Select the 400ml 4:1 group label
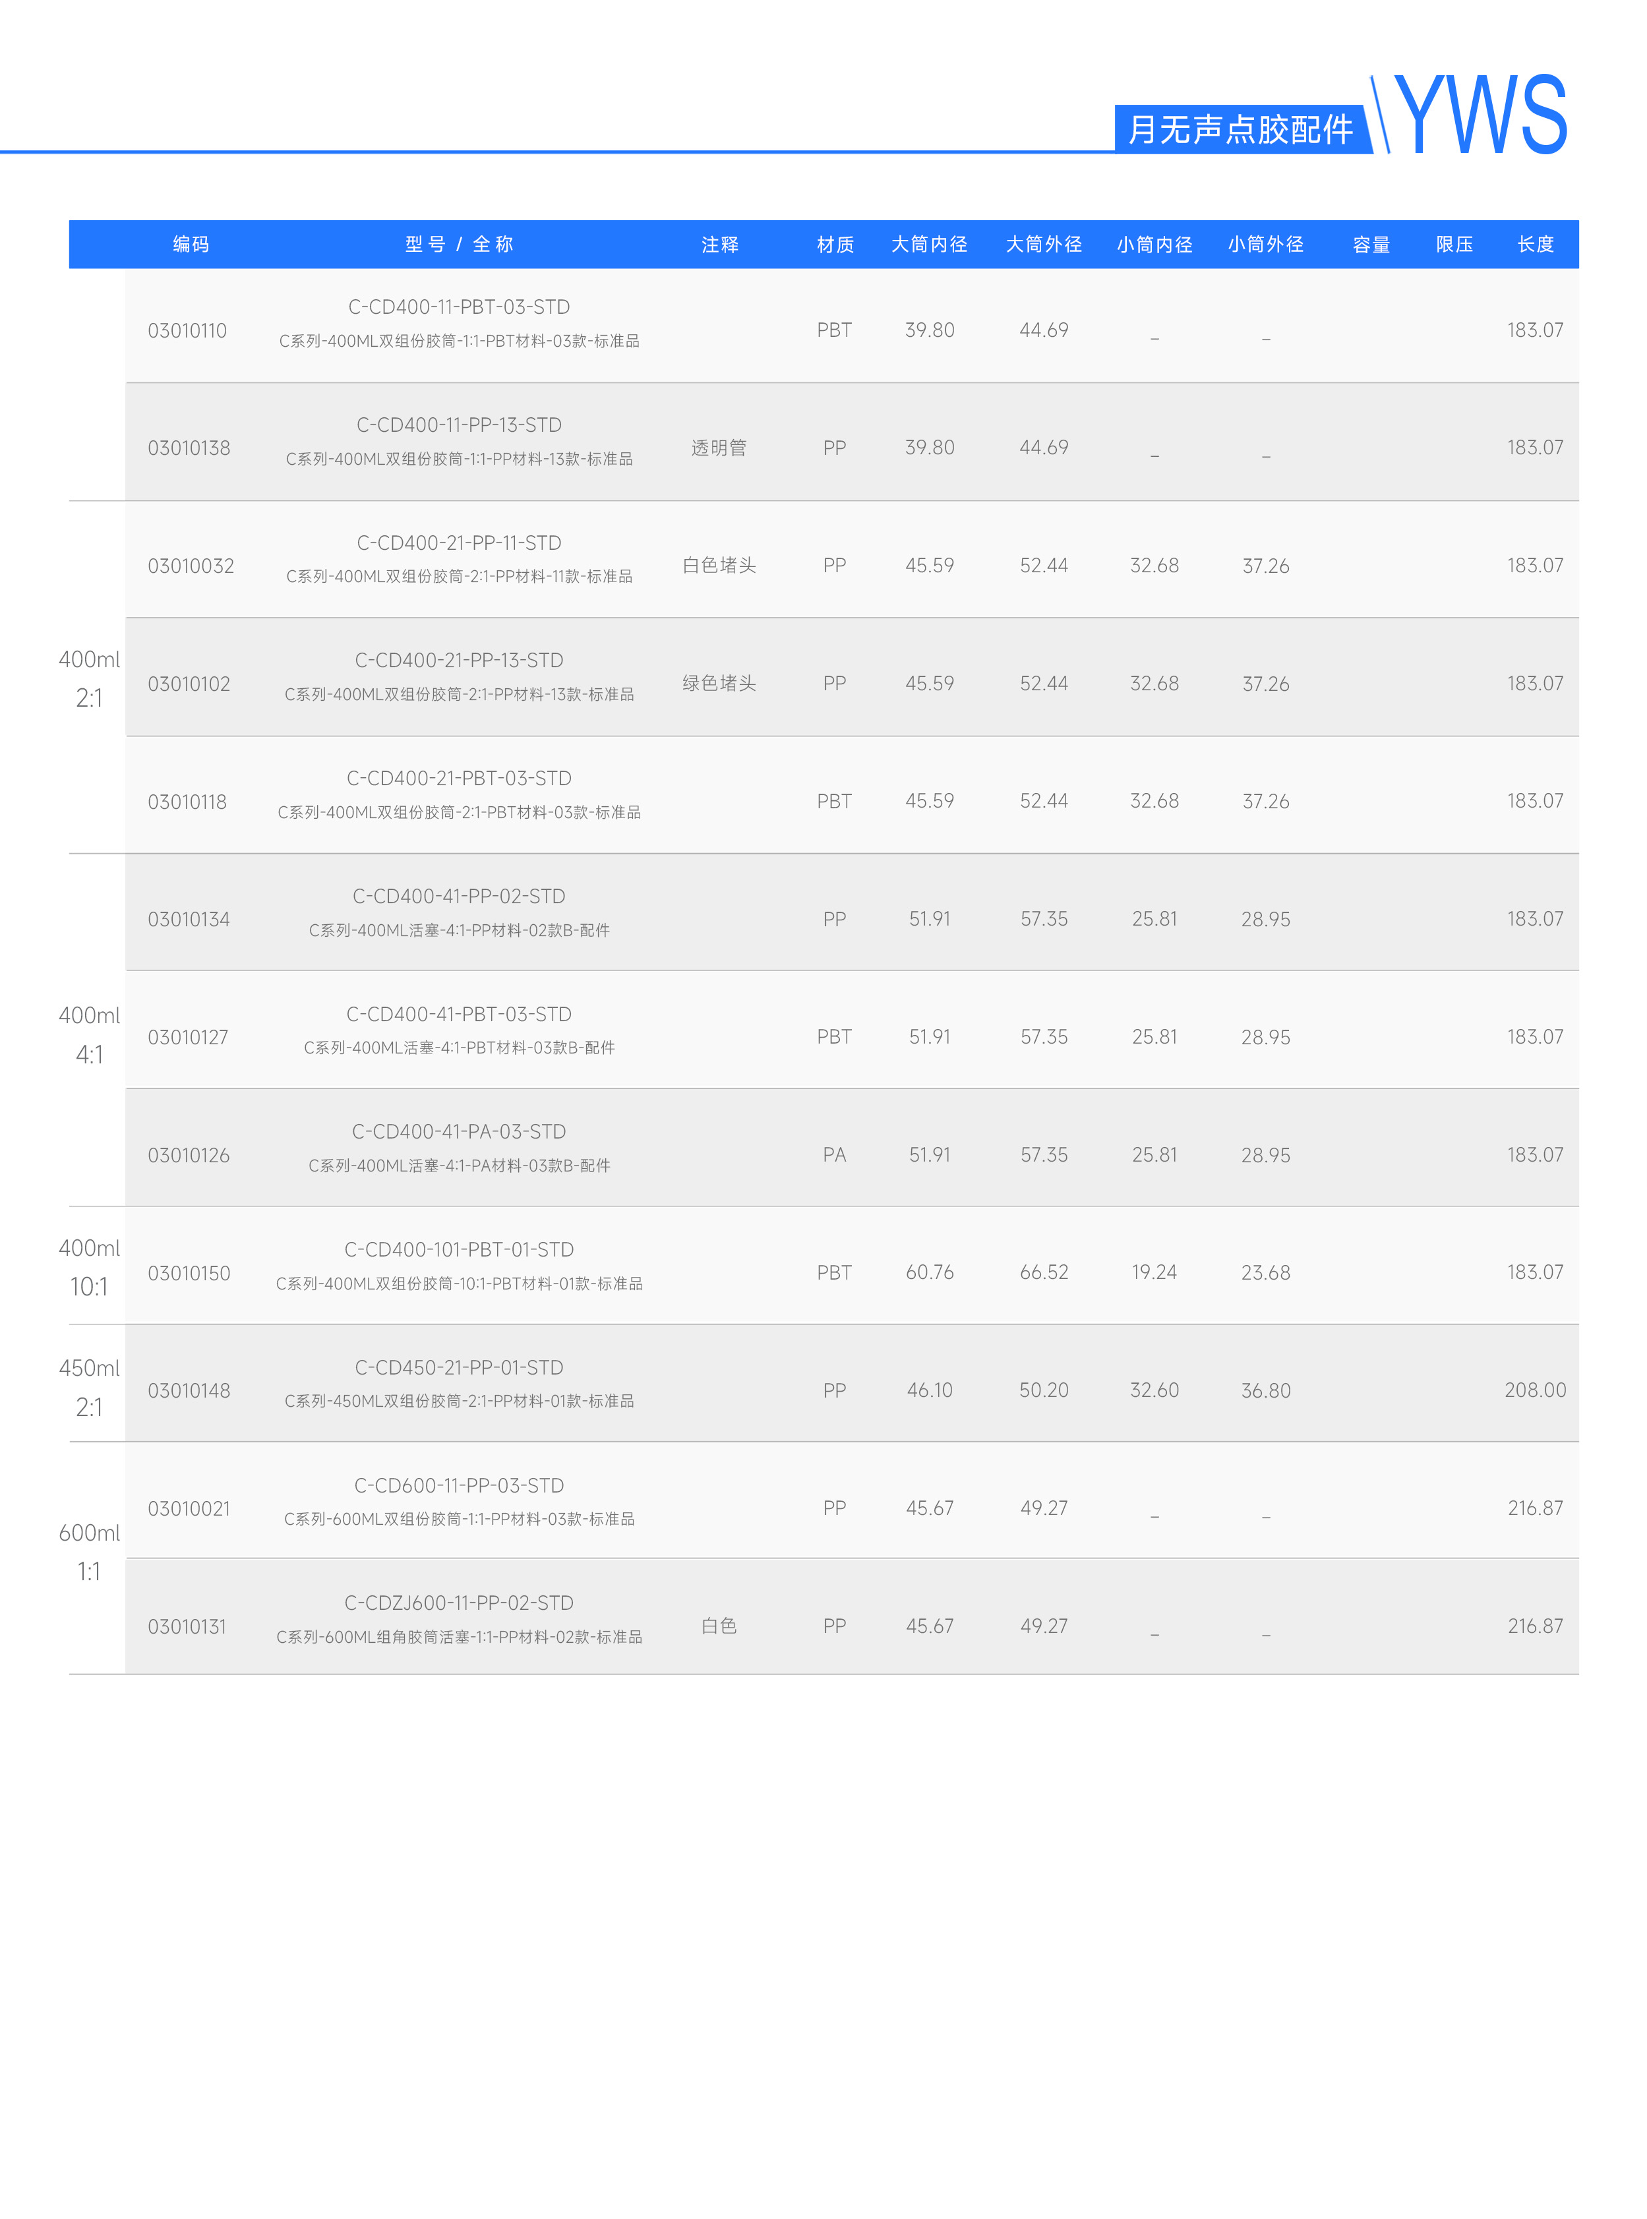The width and height of the screenshot is (1647, 2219). tap(89, 1035)
